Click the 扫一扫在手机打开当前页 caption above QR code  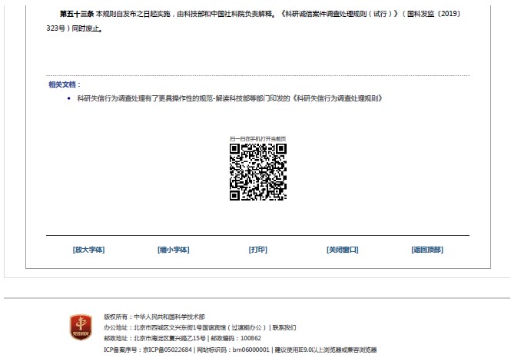pyautogui.click(x=258, y=138)
